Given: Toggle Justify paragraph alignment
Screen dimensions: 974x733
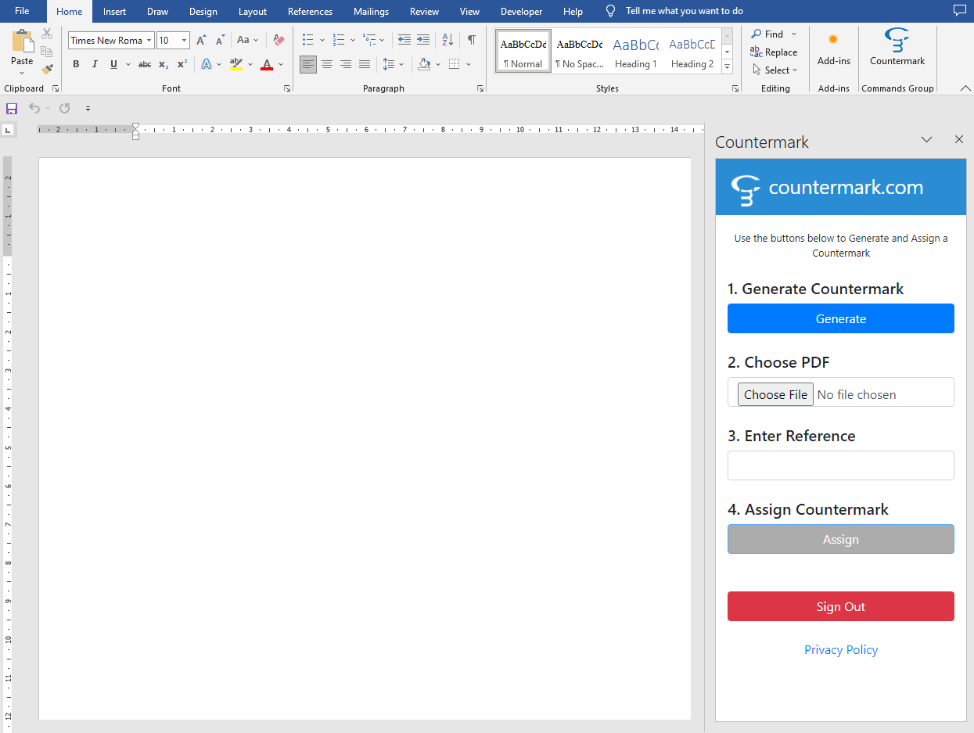Looking at the screenshot, I should tap(365, 64).
